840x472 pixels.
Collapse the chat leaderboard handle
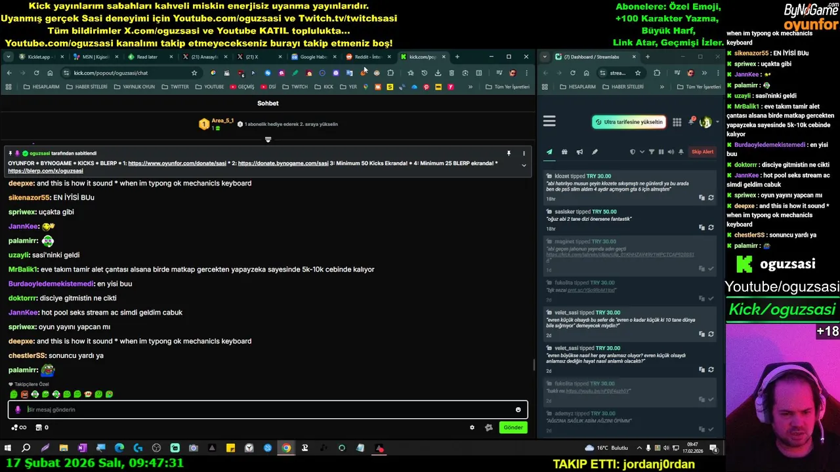pos(268,140)
